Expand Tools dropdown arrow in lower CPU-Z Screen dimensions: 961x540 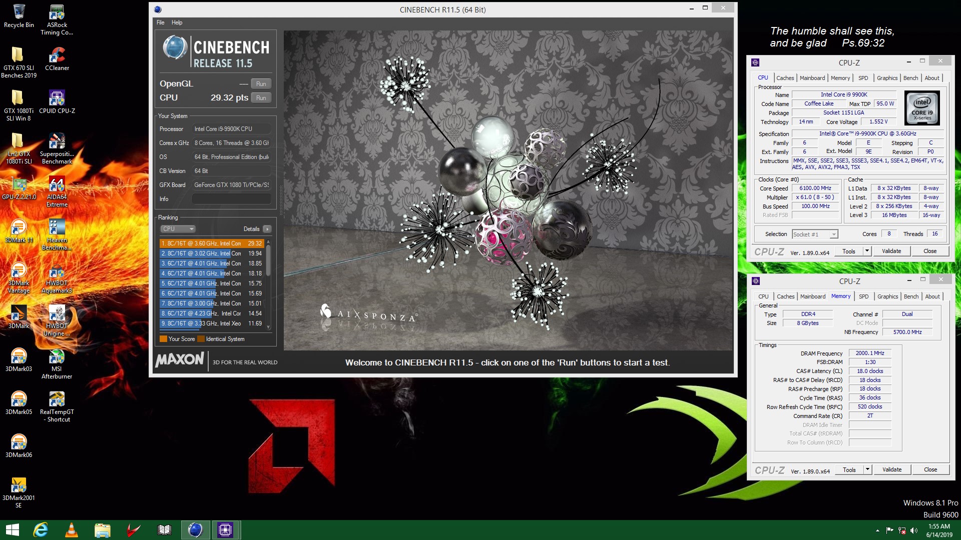point(867,469)
